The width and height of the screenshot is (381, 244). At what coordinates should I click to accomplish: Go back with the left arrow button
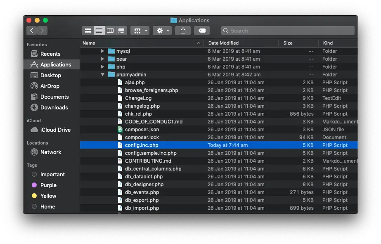tap(32, 31)
